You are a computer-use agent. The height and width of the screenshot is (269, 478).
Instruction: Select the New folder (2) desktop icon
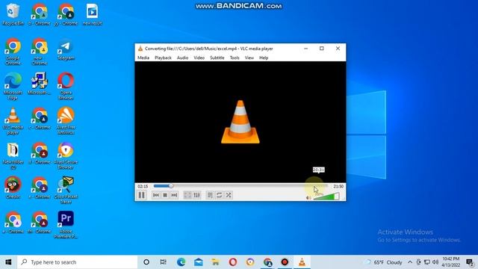[13, 155]
